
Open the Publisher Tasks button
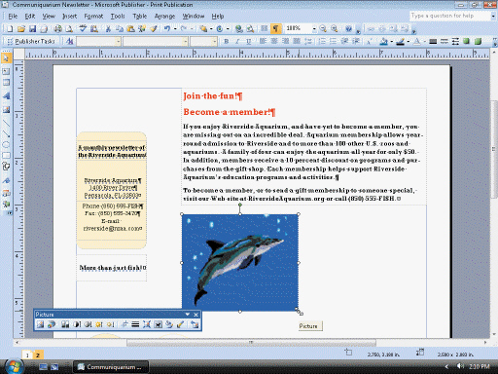click(x=31, y=41)
